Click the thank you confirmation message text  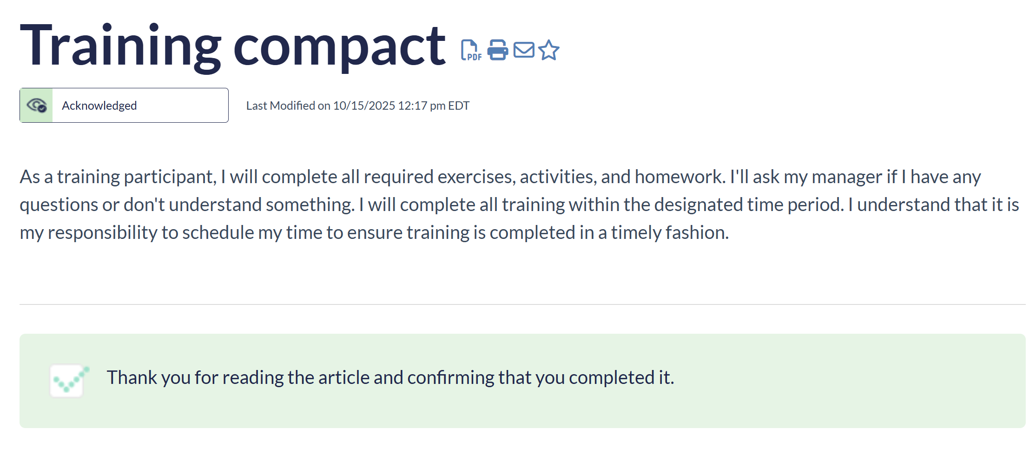[390, 377]
